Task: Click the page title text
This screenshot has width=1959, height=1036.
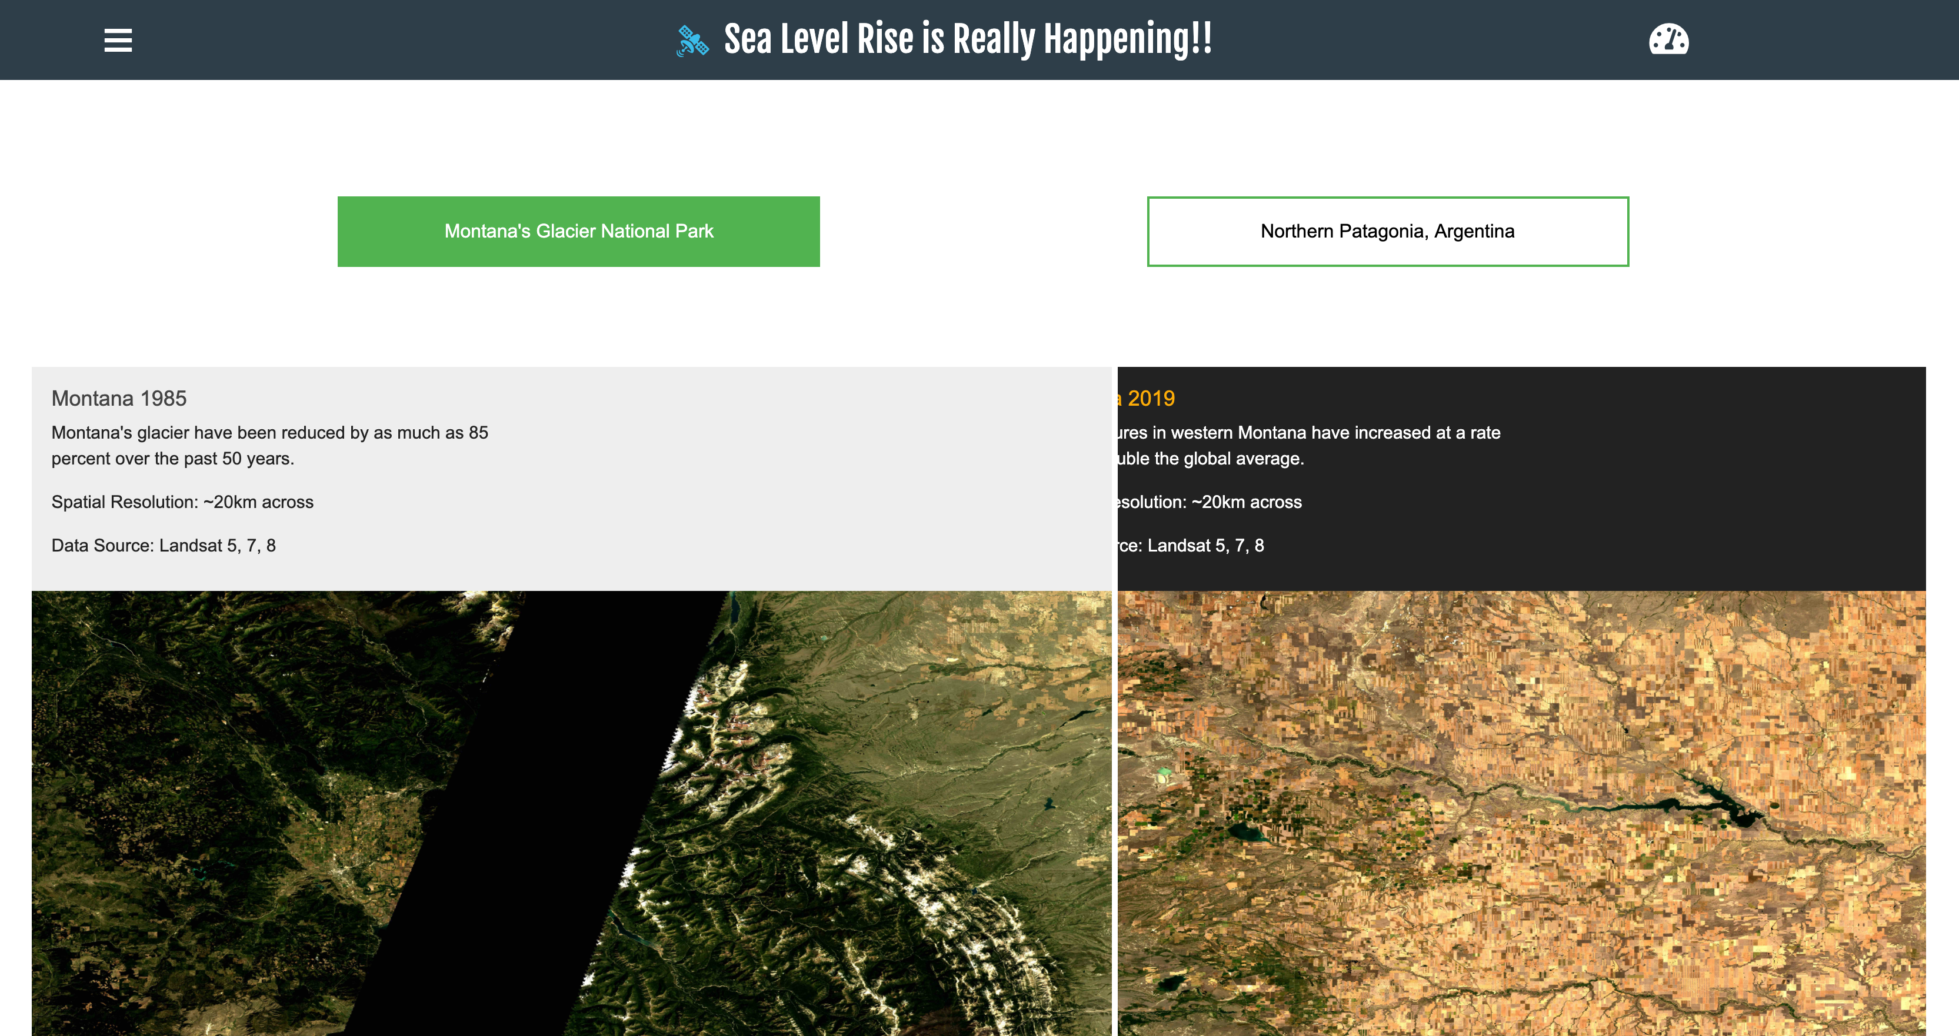Action: [967, 39]
